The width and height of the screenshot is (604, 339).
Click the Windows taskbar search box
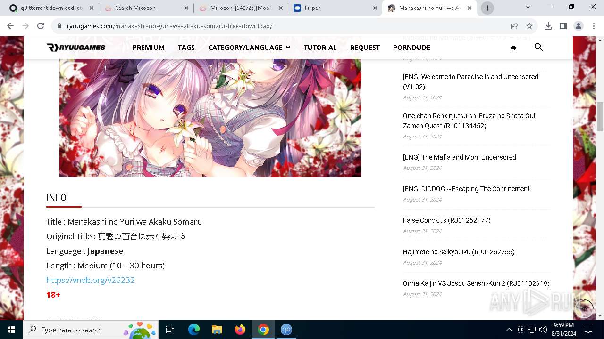pyautogui.click(x=91, y=330)
